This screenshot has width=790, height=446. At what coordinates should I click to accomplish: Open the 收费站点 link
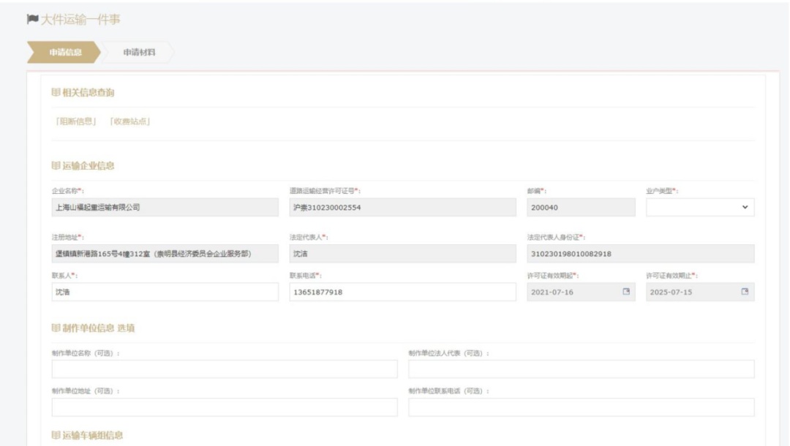click(129, 121)
